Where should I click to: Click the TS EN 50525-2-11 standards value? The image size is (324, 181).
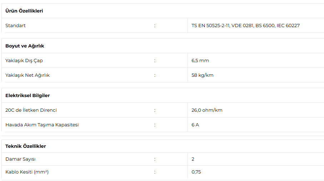(x=245, y=25)
